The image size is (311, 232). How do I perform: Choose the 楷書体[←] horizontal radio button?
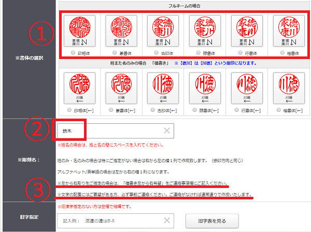pyautogui.click(x=278, y=110)
